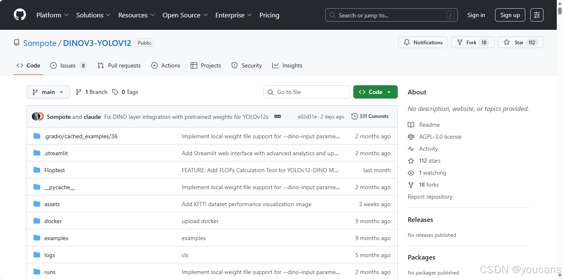Click the folder icon beside logs
This screenshot has height=279, width=563.
click(x=37, y=255)
